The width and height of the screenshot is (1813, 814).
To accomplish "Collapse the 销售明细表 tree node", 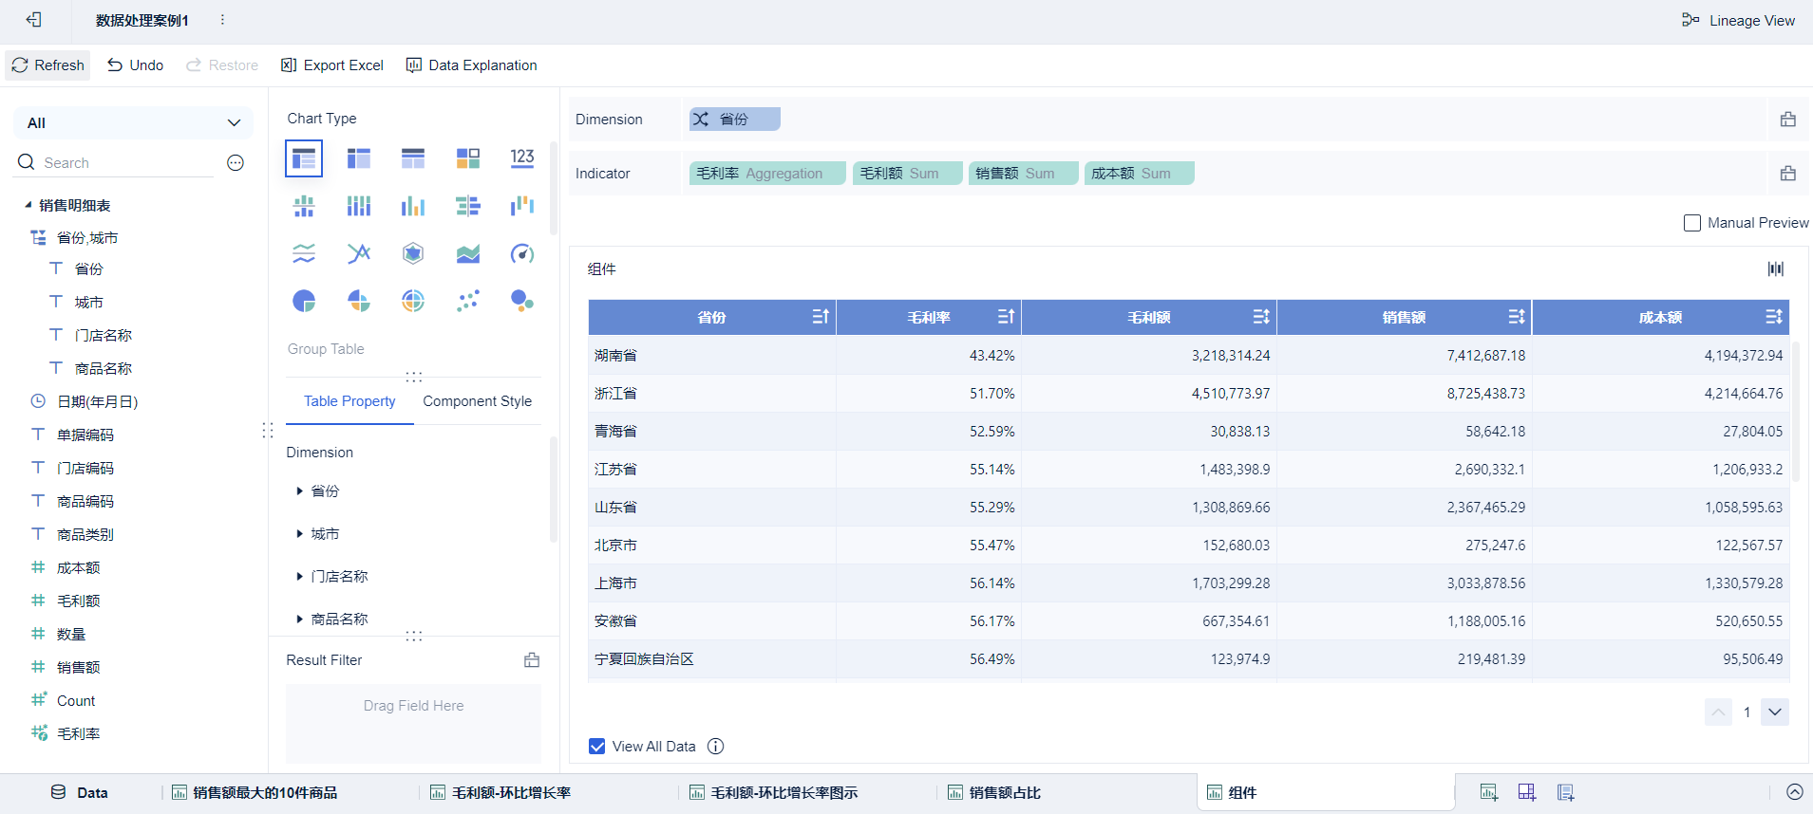I will pyautogui.click(x=28, y=205).
